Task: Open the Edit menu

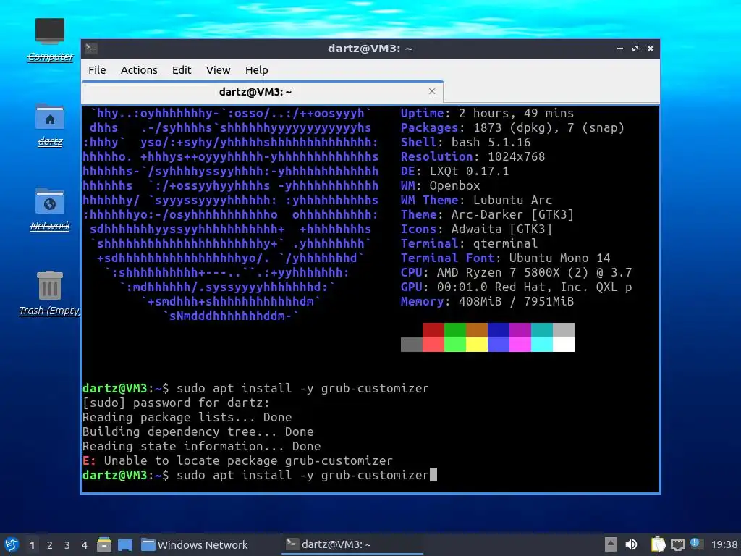Action: click(182, 70)
